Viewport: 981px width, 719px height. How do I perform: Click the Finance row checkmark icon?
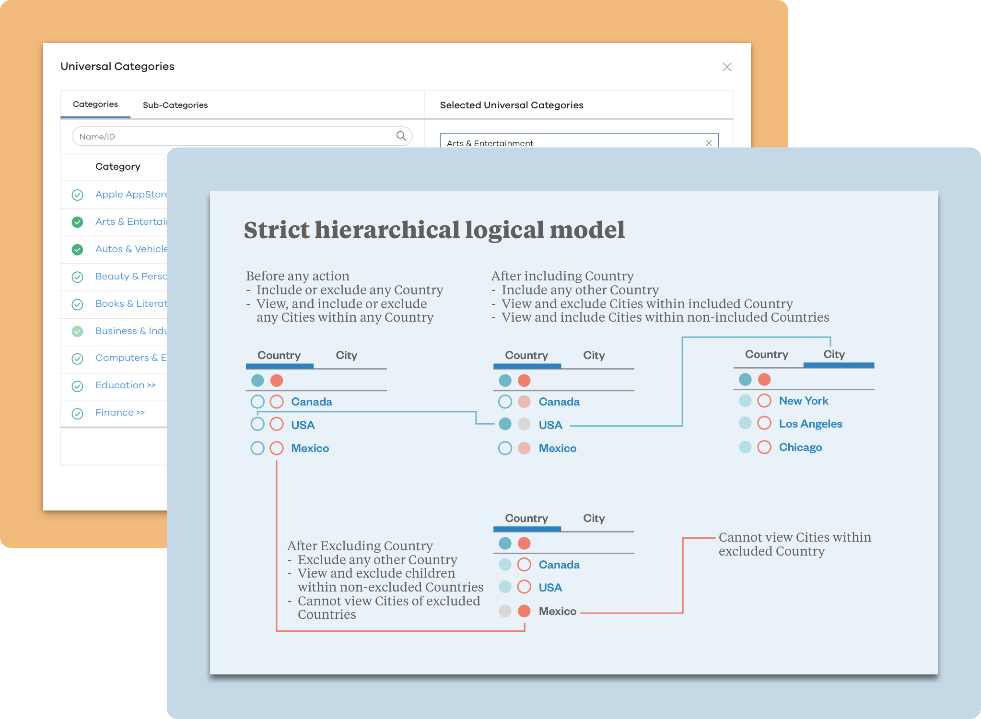(77, 414)
